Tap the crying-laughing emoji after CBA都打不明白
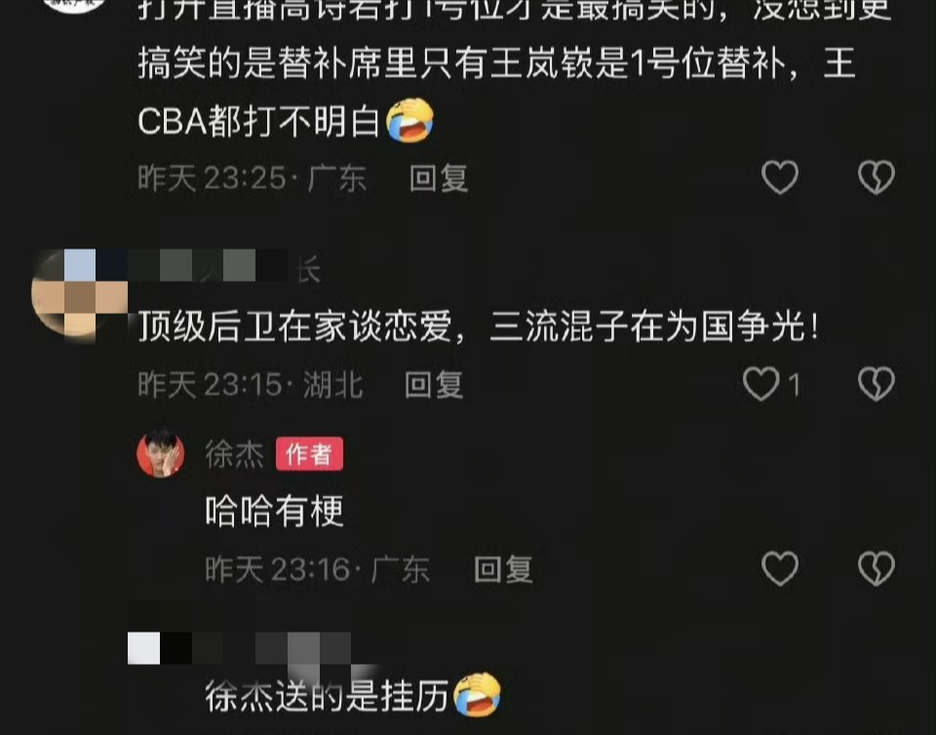Screen dimensions: 936x735 coord(409,121)
